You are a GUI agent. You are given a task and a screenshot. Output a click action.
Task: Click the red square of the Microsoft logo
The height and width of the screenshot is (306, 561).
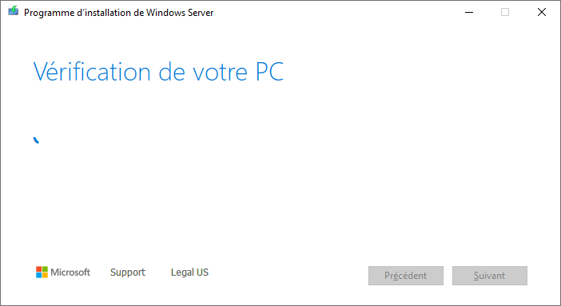[39, 269]
